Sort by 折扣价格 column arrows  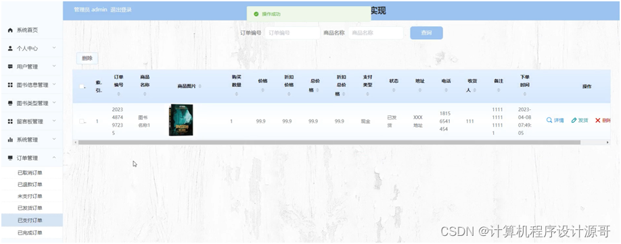click(x=289, y=94)
